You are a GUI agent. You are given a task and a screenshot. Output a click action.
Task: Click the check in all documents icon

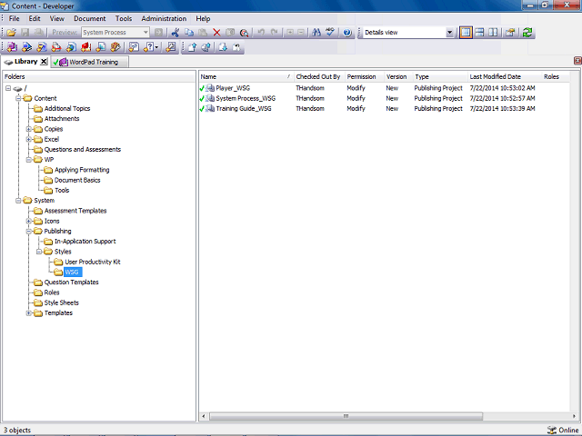(x=206, y=47)
